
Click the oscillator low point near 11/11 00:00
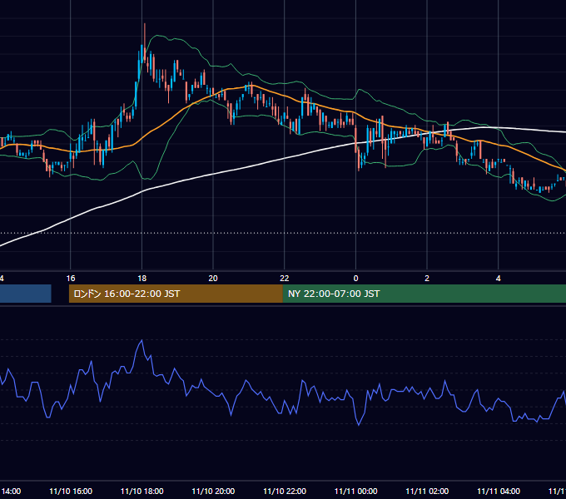click(359, 426)
